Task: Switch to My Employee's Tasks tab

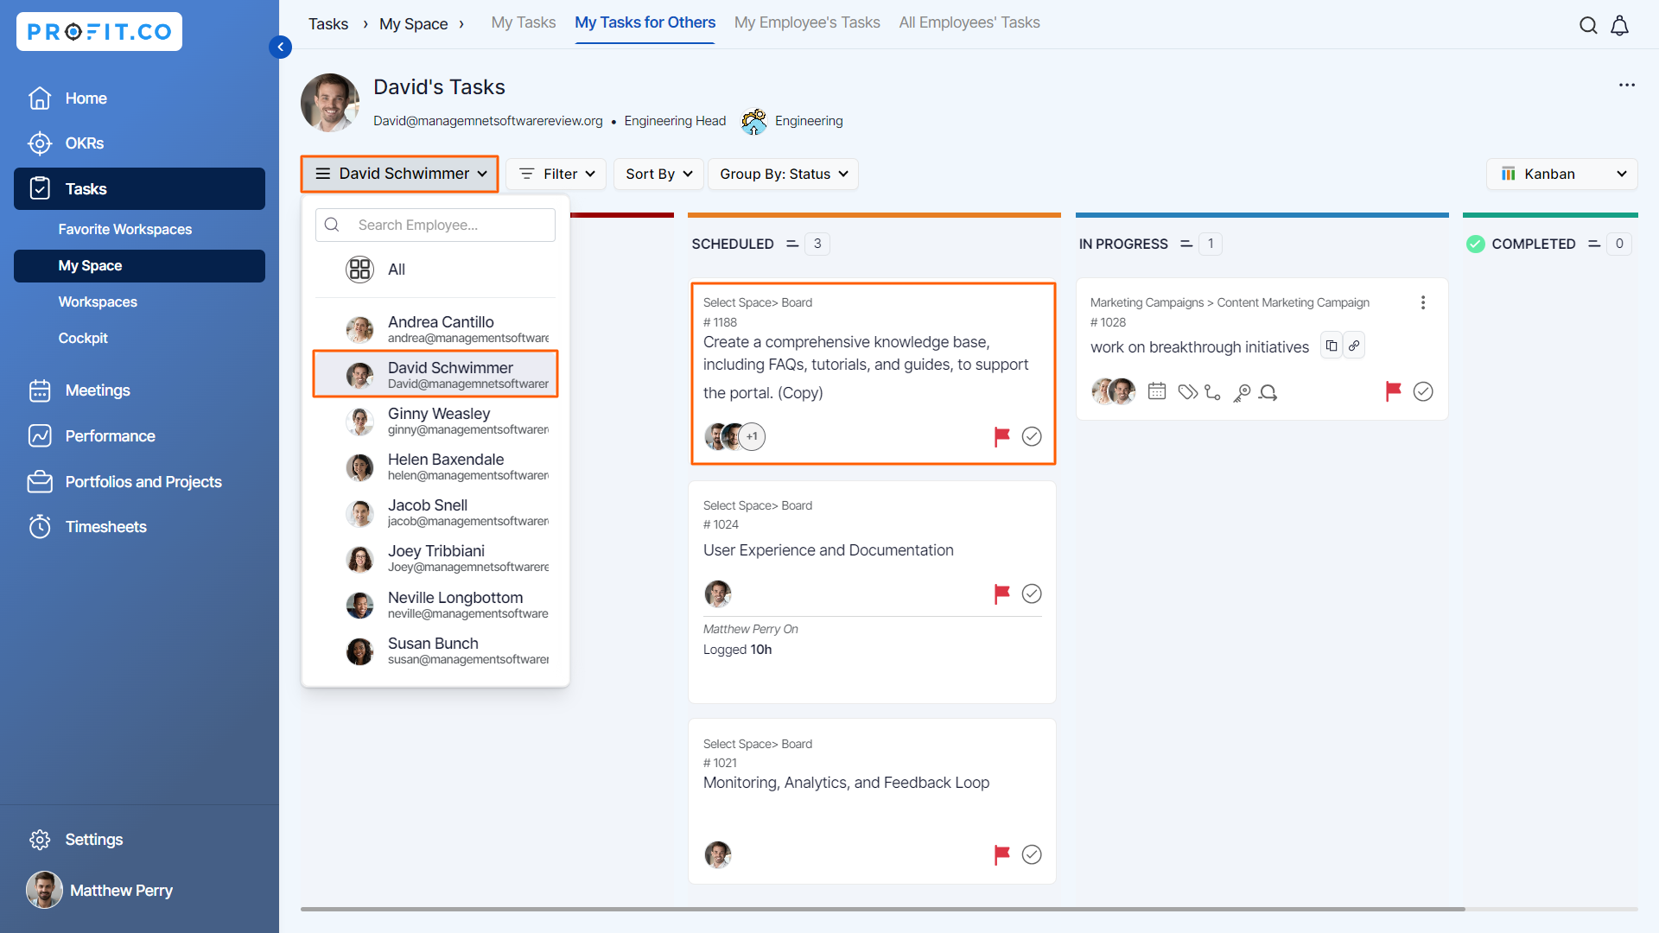Action: point(806,22)
